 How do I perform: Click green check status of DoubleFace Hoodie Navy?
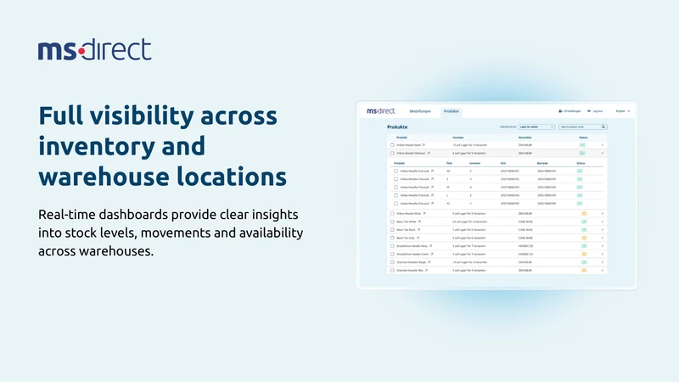[584, 246]
